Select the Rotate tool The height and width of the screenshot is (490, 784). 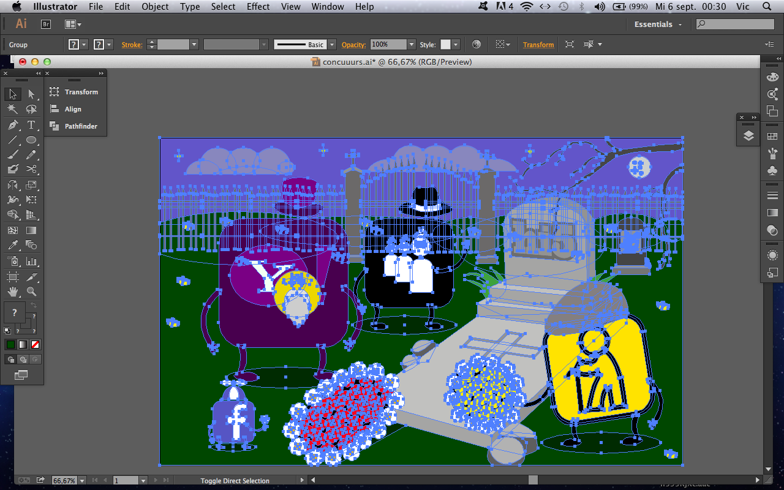(12, 185)
